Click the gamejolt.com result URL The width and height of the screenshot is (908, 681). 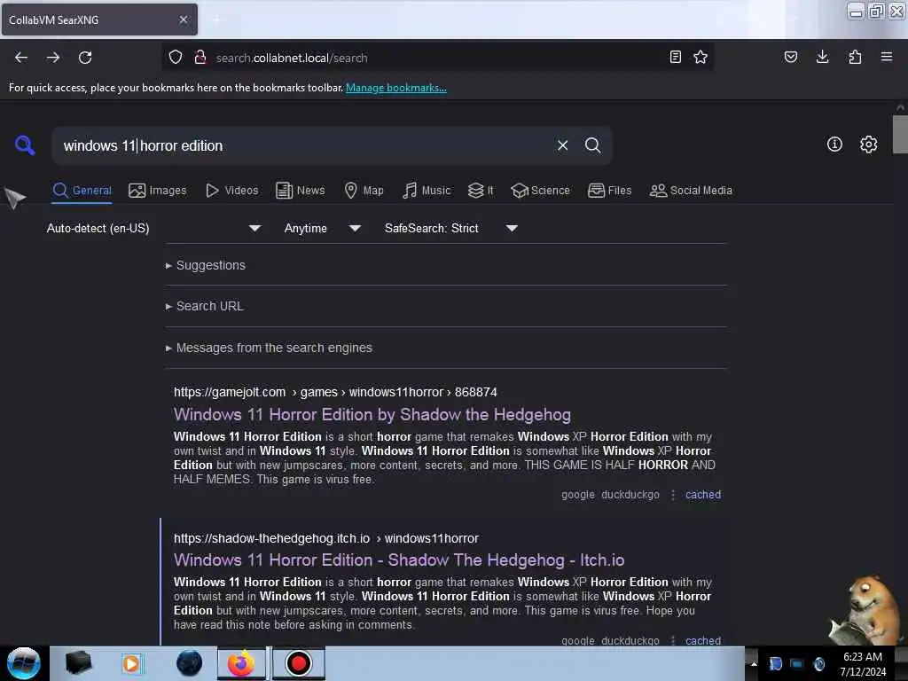[335, 392]
